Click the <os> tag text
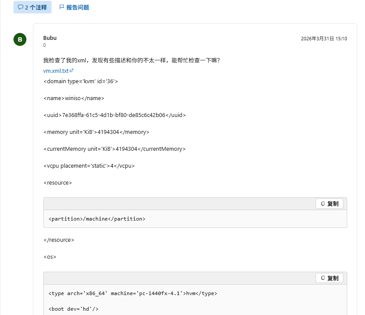This screenshot has width=365, height=315. pyautogui.click(x=50, y=257)
